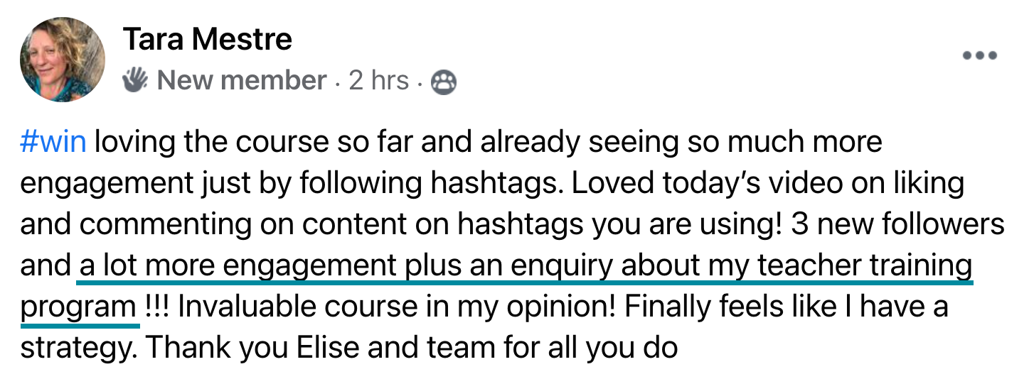Click the underlined word "program"

point(78,307)
